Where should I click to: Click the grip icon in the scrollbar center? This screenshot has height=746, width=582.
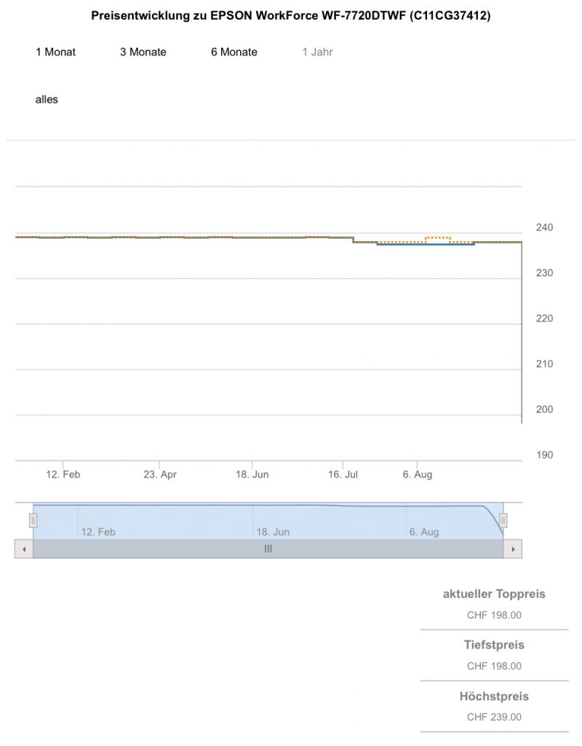coord(268,549)
